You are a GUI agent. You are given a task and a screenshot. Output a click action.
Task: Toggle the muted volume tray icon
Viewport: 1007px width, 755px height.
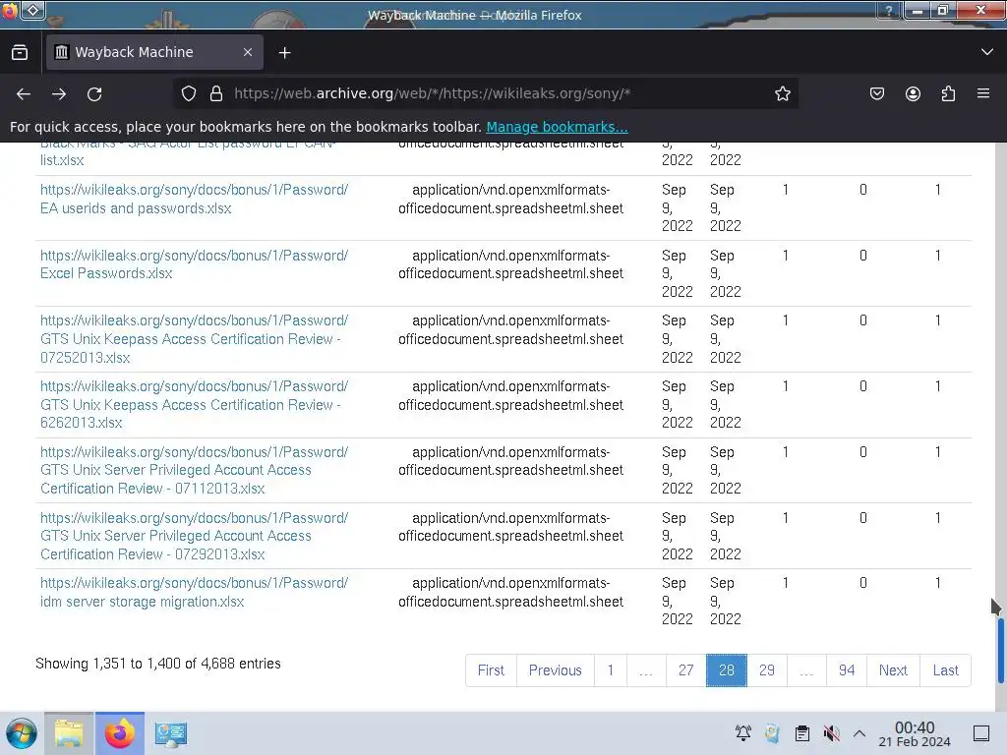[832, 733]
